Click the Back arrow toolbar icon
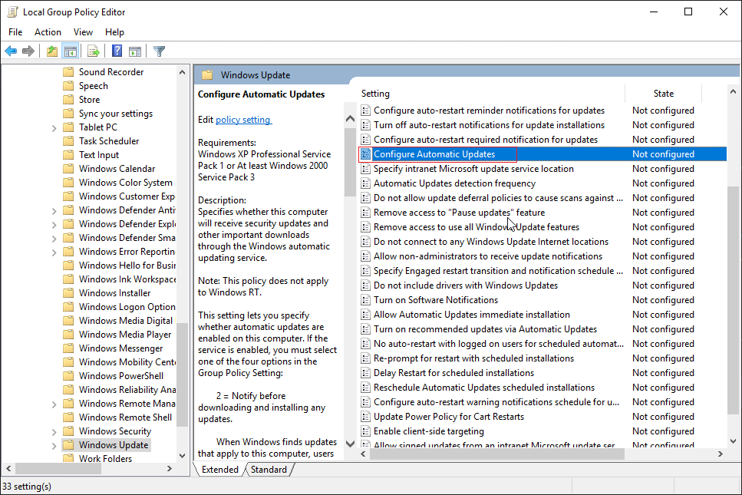742x495 pixels. [x=11, y=51]
